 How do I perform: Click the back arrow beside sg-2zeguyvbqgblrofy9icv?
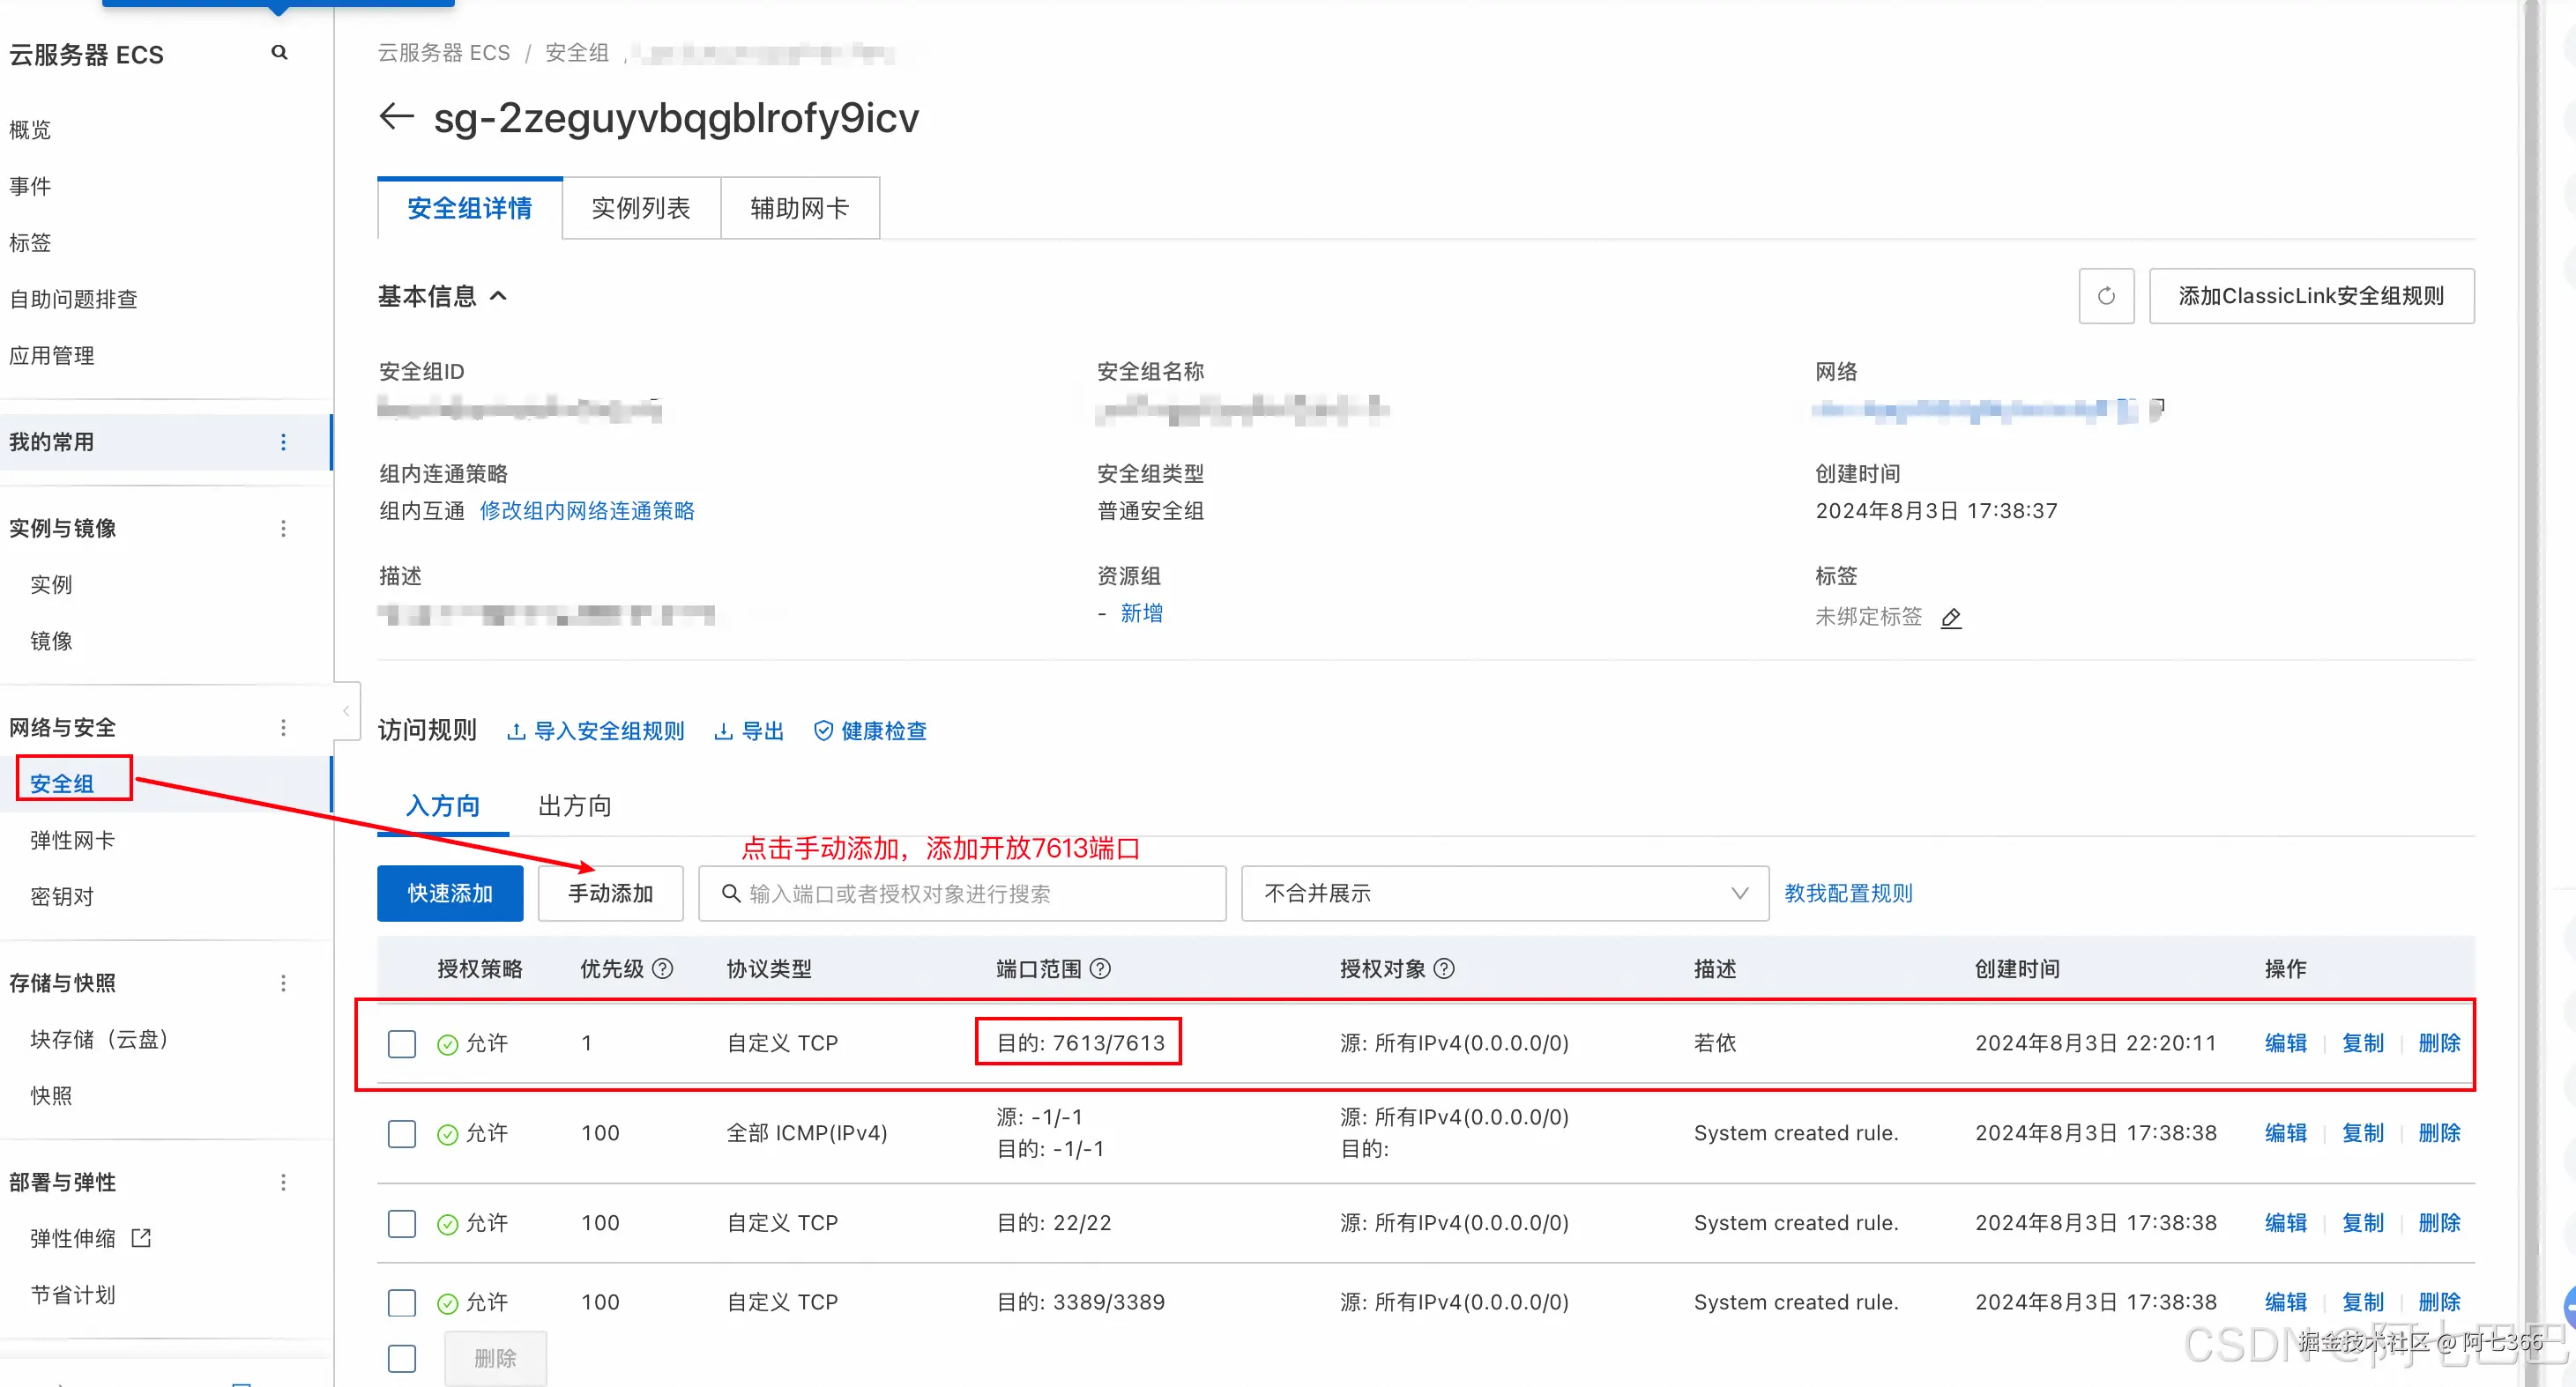[395, 117]
